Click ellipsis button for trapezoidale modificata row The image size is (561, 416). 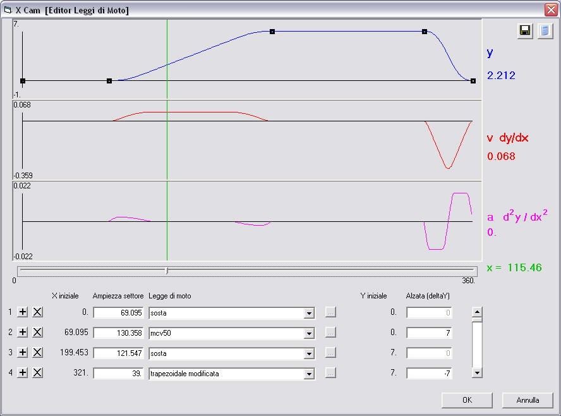tap(330, 373)
